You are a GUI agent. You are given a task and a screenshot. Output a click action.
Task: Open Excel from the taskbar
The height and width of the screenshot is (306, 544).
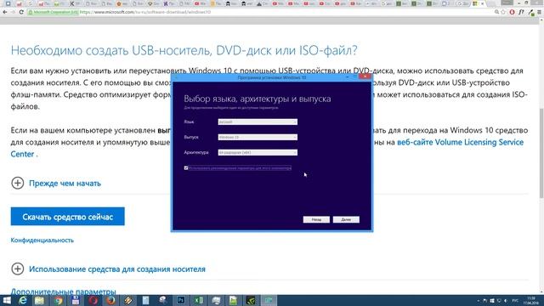(198, 300)
